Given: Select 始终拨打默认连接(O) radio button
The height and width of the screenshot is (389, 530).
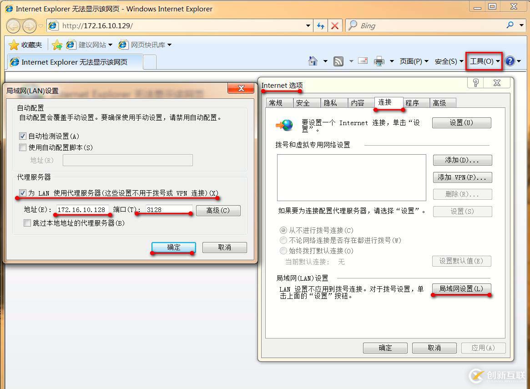Looking at the screenshot, I should (x=283, y=251).
